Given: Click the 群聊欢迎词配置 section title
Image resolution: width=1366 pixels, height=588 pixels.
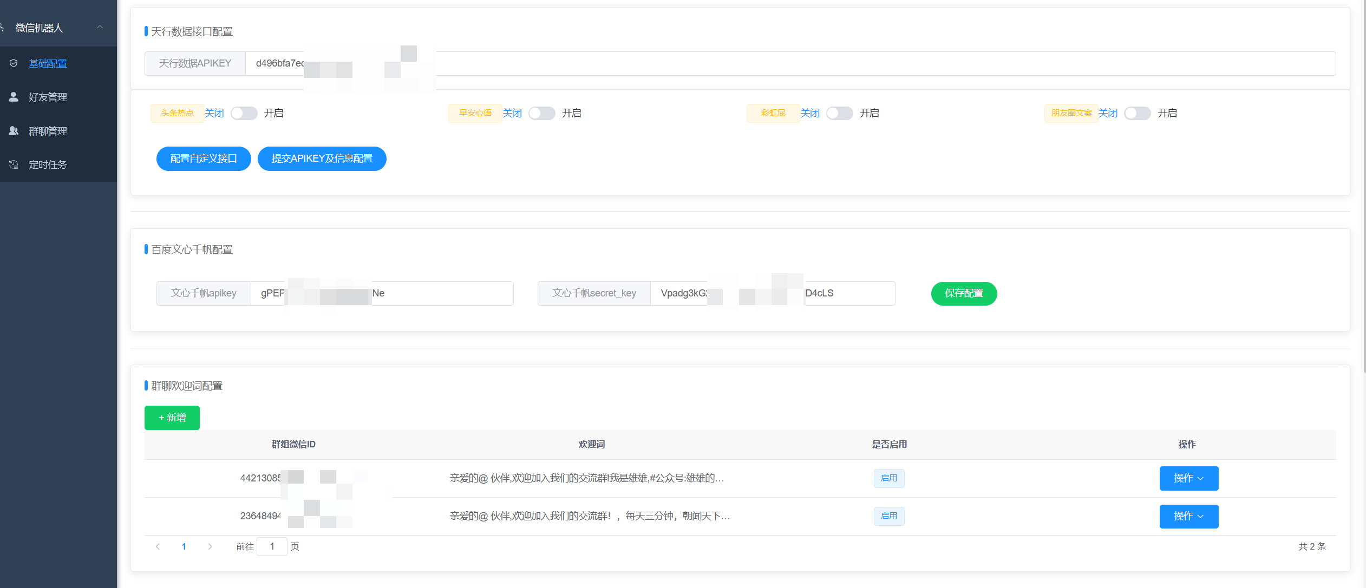Looking at the screenshot, I should point(187,386).
